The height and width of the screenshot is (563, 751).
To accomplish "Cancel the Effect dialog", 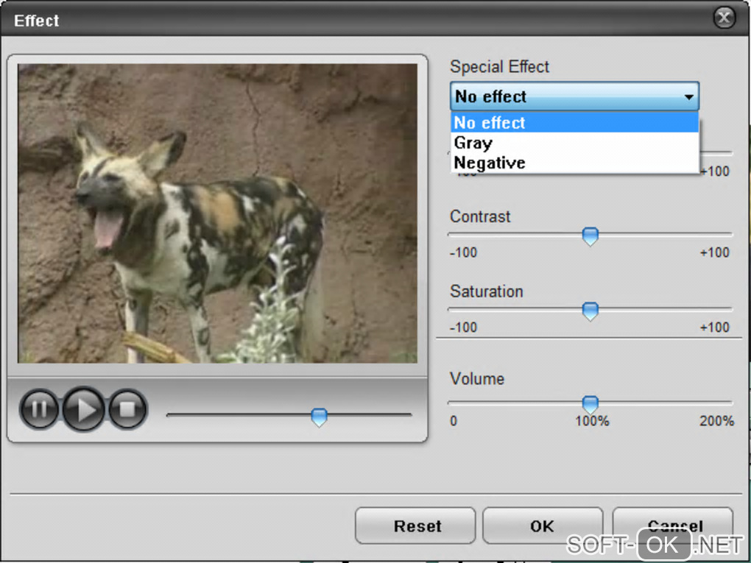I will 673,525.
